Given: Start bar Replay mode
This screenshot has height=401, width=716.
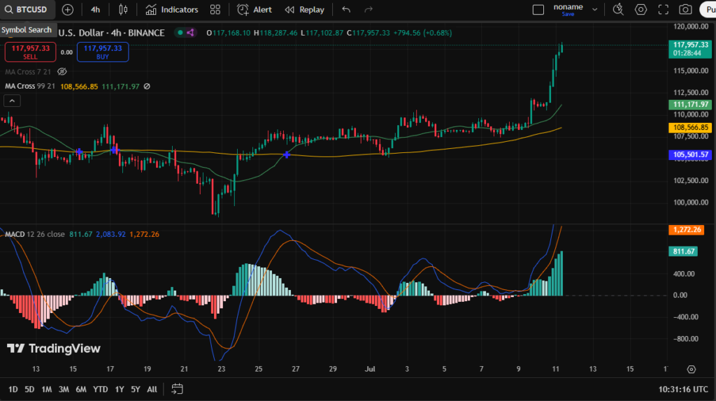Looking at the screenshot, I should coord(305,10).
